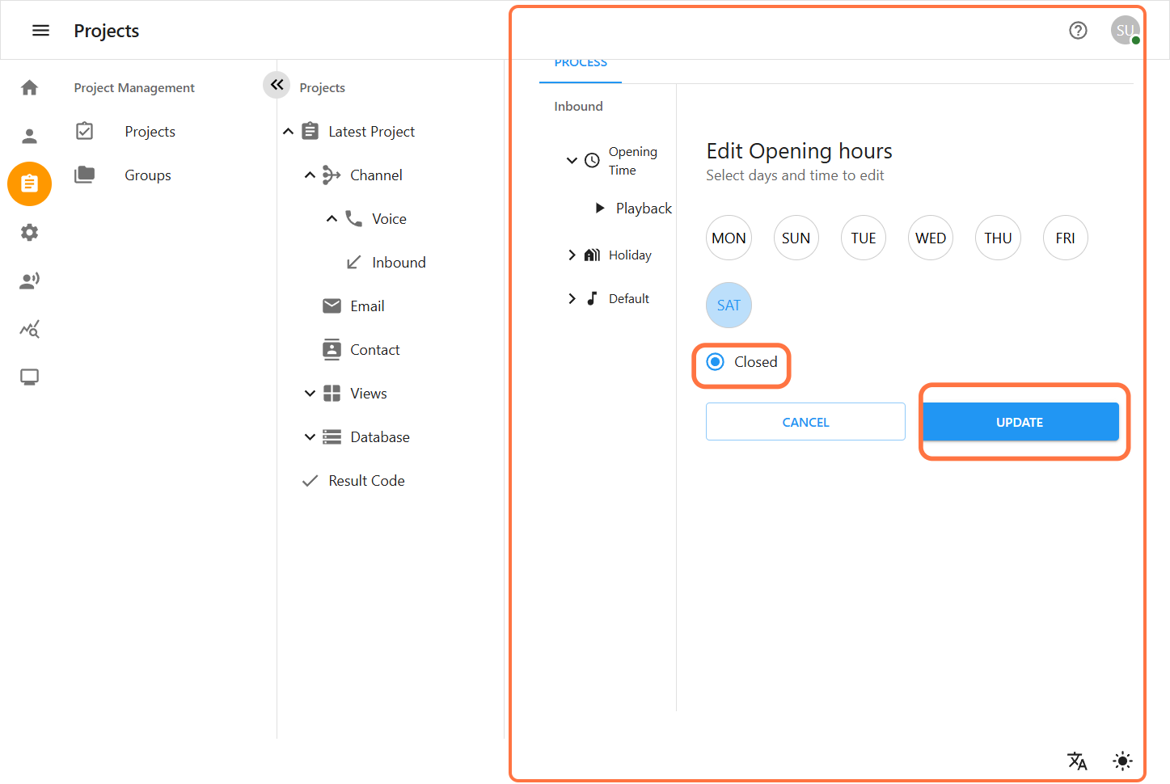This screenshot has width=1170, height=784.
Task: Expand the Database tree node
Action: (310, 437)
